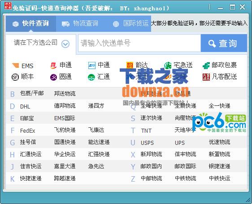
Task: Select 中铁快运 carrier
Action: 219,178
